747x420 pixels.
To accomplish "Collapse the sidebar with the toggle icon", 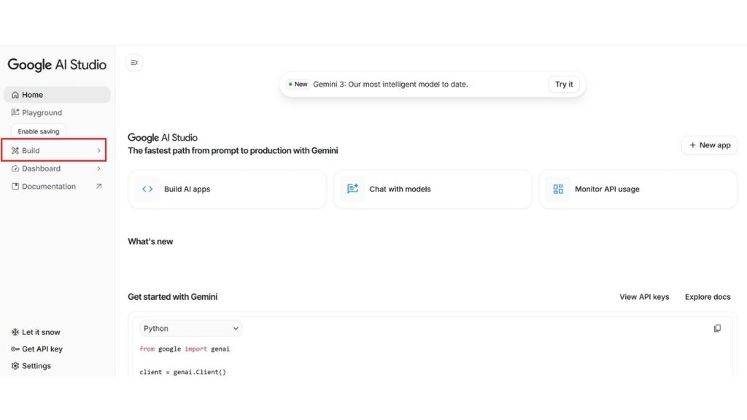I will tap(134, 63).
